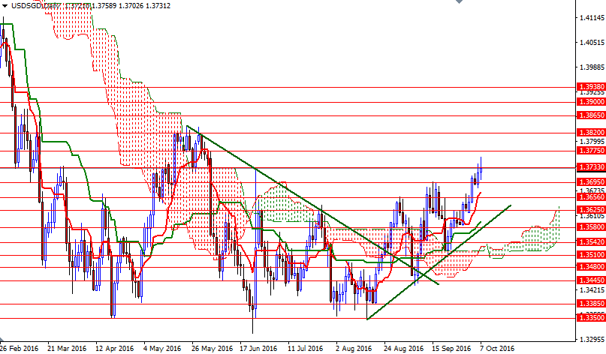Select the 1.39380 price level label
606x354 pixels.
(x=590, y=87)
